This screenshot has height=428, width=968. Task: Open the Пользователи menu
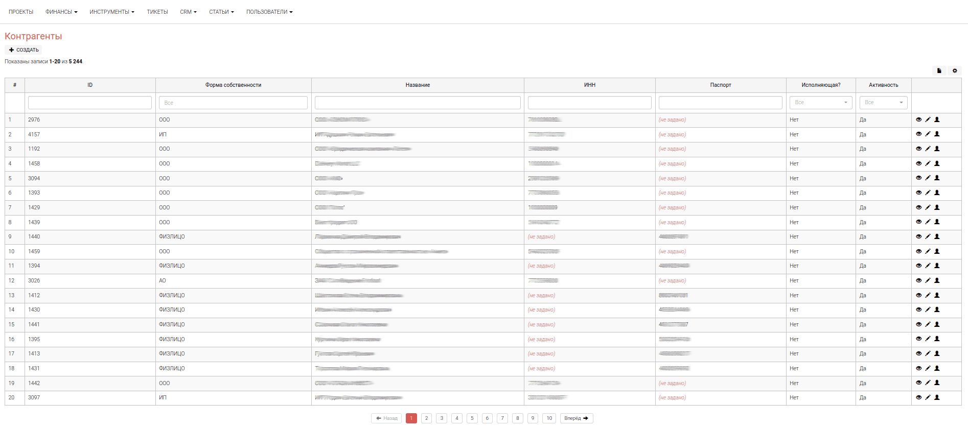(x=269, y=12)
